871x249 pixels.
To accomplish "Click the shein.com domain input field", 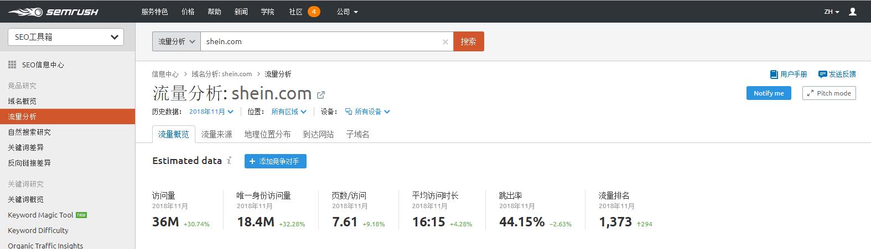I will pos(321,41).
